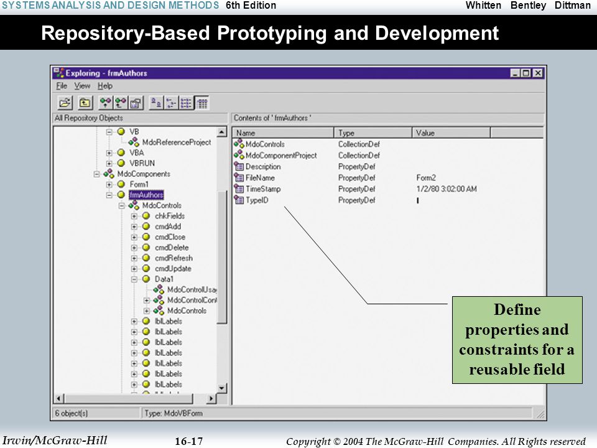This screenshot has width=597, height=448.
Task: Open the Help menu
Action: (x=105, y=86)
